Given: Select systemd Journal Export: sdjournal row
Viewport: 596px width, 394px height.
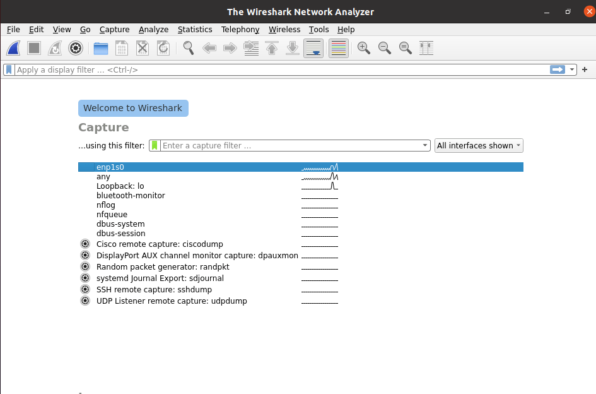Looking at the screenshot, I should (301, 278).
